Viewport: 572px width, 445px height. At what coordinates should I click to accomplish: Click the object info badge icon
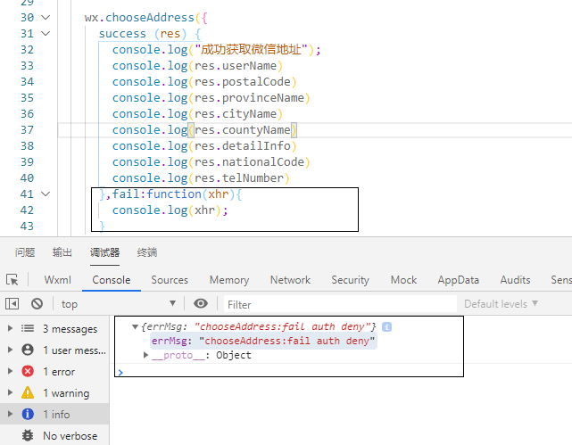[386, 326]
